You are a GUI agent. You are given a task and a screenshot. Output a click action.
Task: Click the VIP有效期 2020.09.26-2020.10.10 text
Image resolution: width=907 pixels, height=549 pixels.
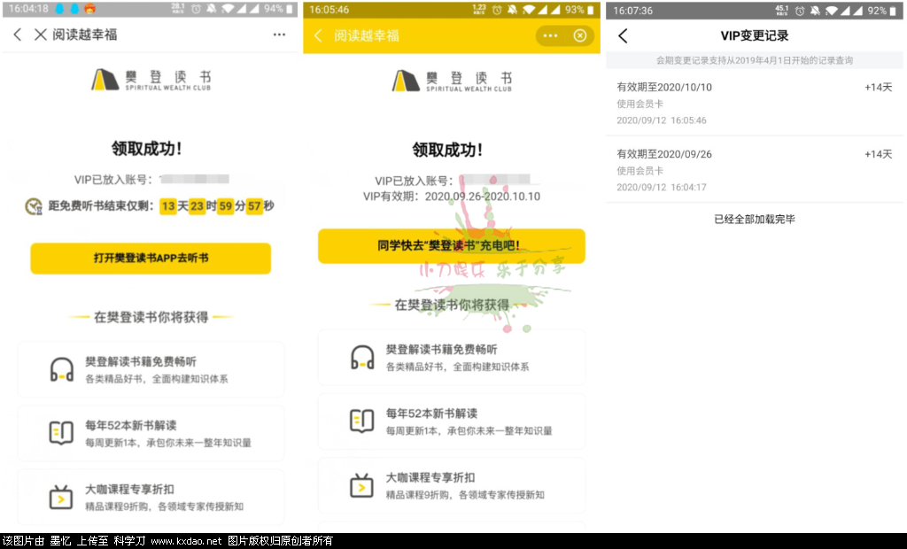pos(452,197)
